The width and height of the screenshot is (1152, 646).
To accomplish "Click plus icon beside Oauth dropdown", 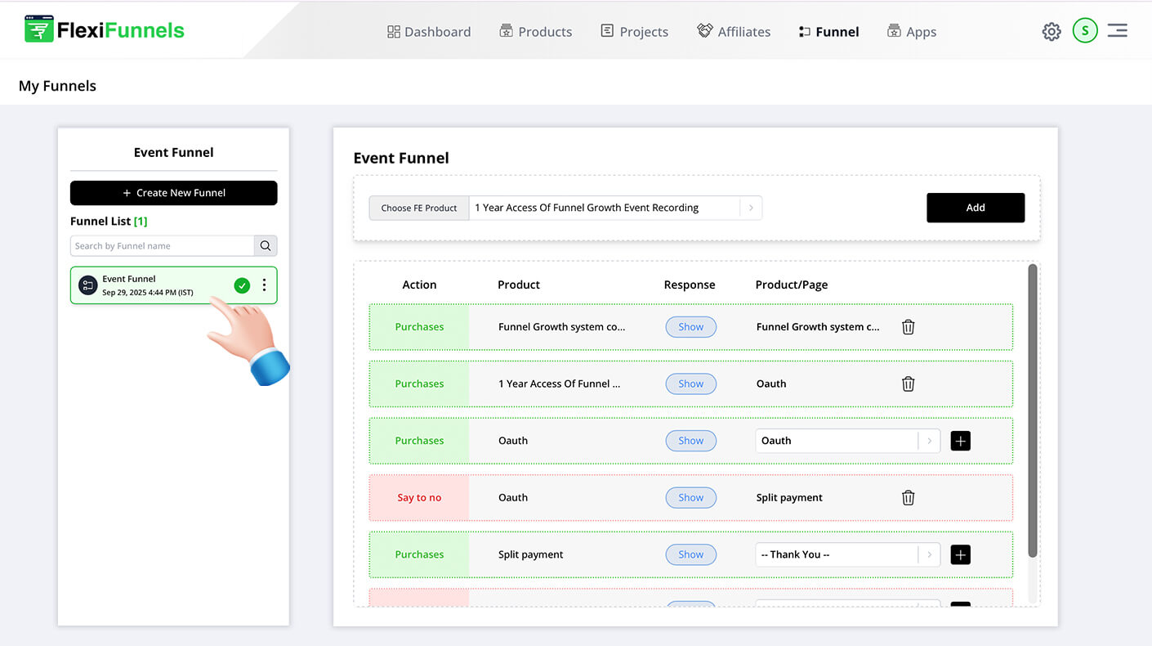I will (x=960, y=441).
